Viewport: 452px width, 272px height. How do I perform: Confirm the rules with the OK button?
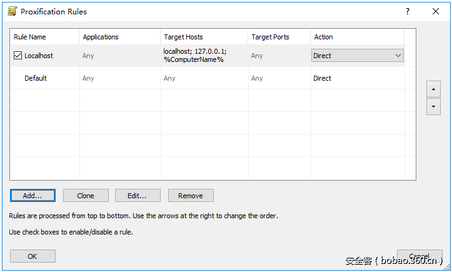pyautogui.click(x=33, y=256)
